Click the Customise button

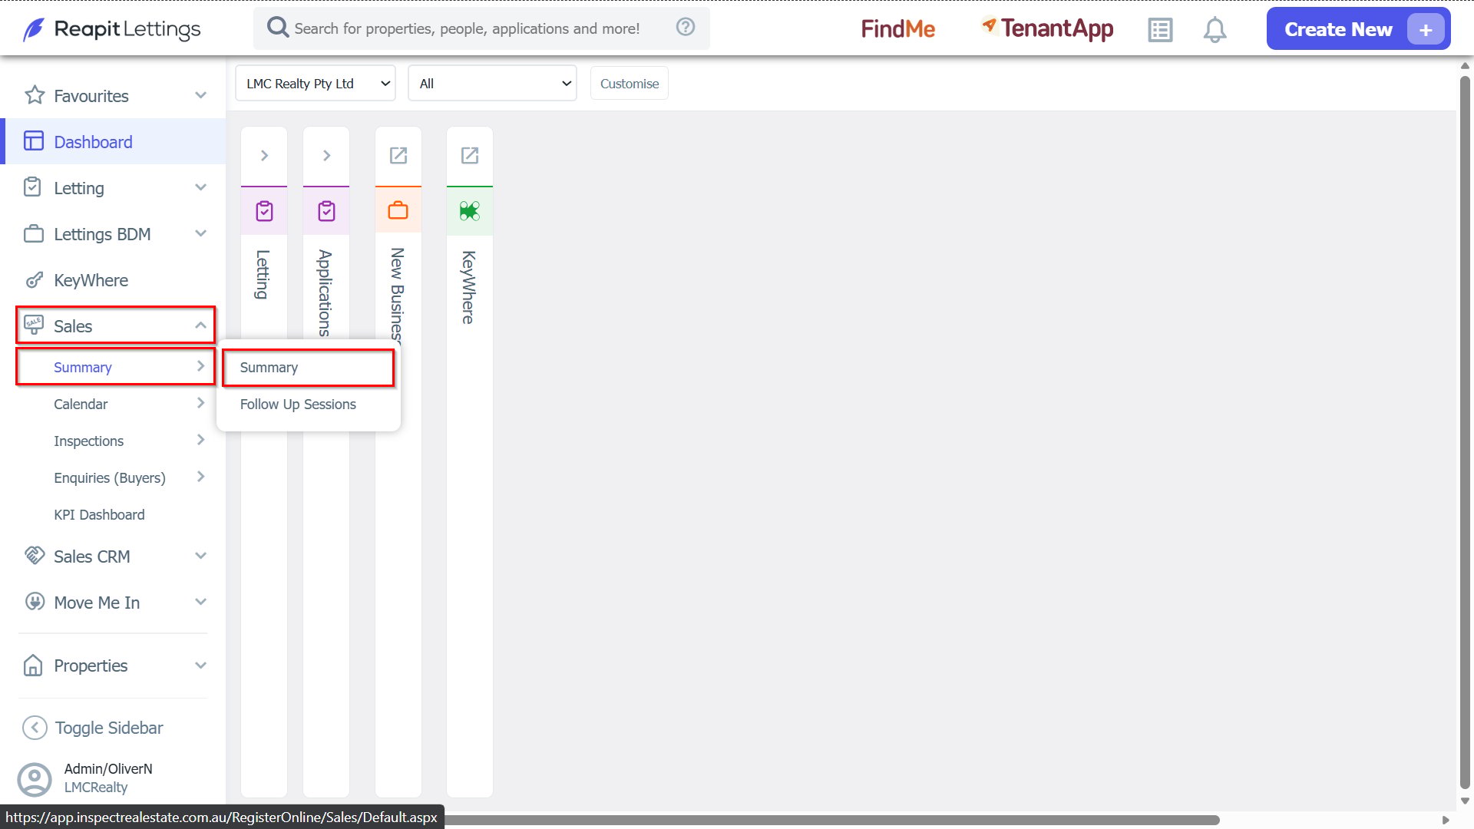630,84
